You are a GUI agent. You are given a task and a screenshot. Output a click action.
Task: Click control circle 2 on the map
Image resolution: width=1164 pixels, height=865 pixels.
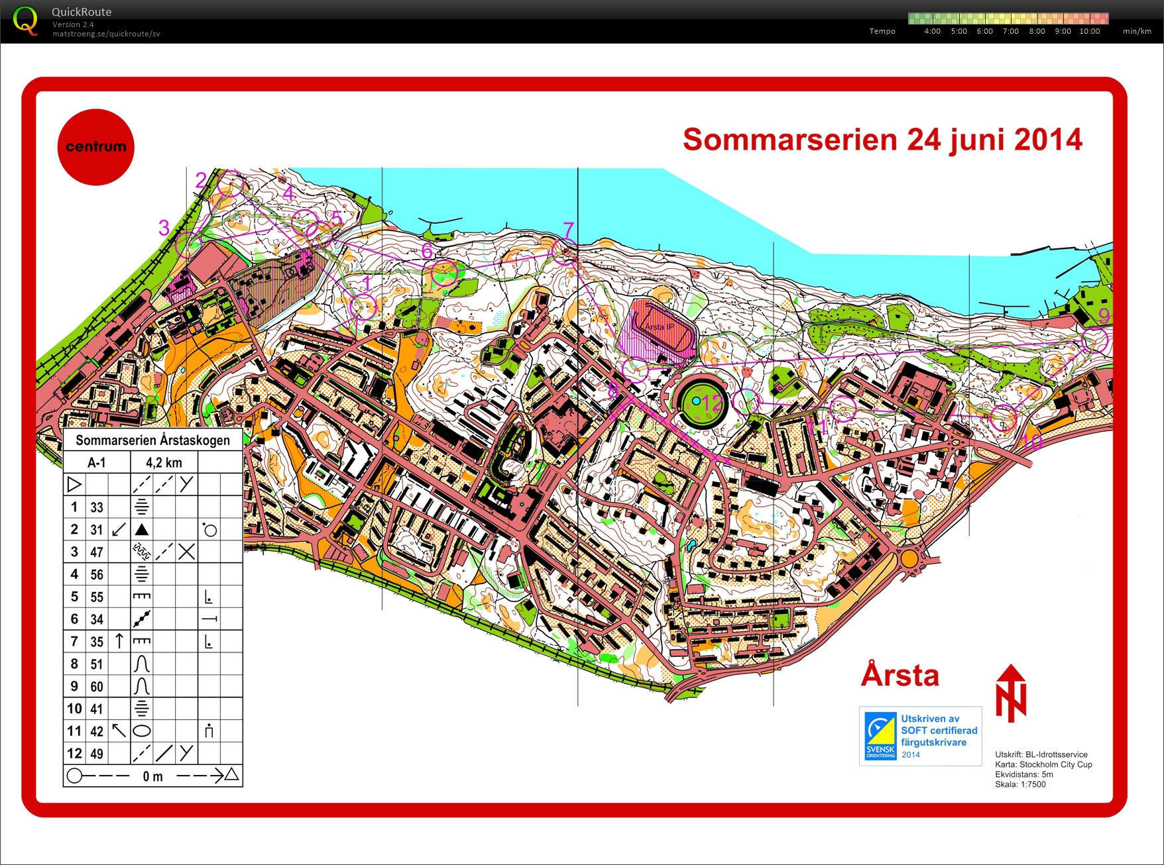(x=230, y=184)
